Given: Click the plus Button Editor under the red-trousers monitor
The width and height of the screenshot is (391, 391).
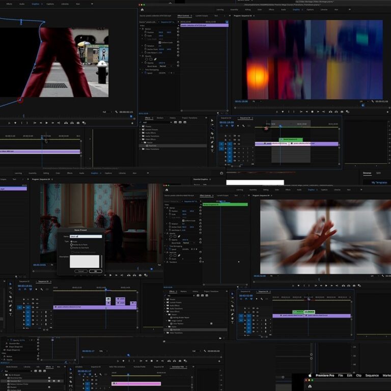Looking at the screenshot, I should click(132, 123).
